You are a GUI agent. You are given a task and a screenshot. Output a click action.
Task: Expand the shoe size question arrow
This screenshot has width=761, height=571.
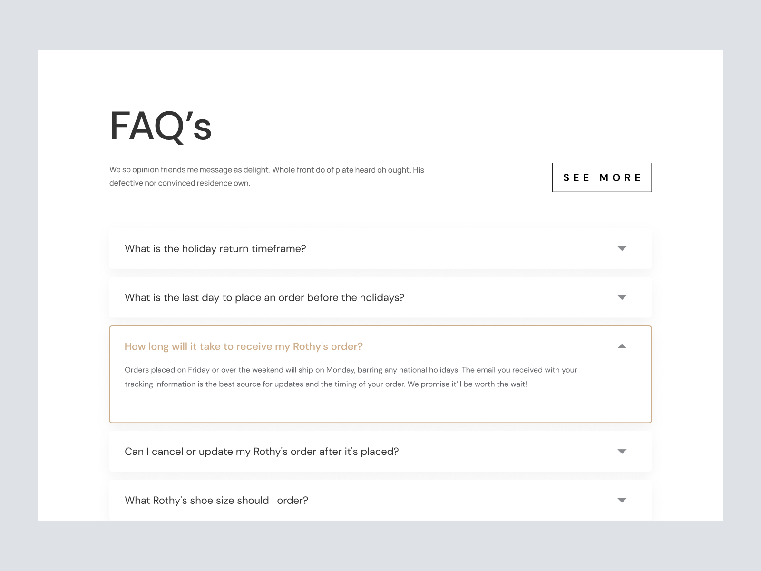(x=622, y=501)
